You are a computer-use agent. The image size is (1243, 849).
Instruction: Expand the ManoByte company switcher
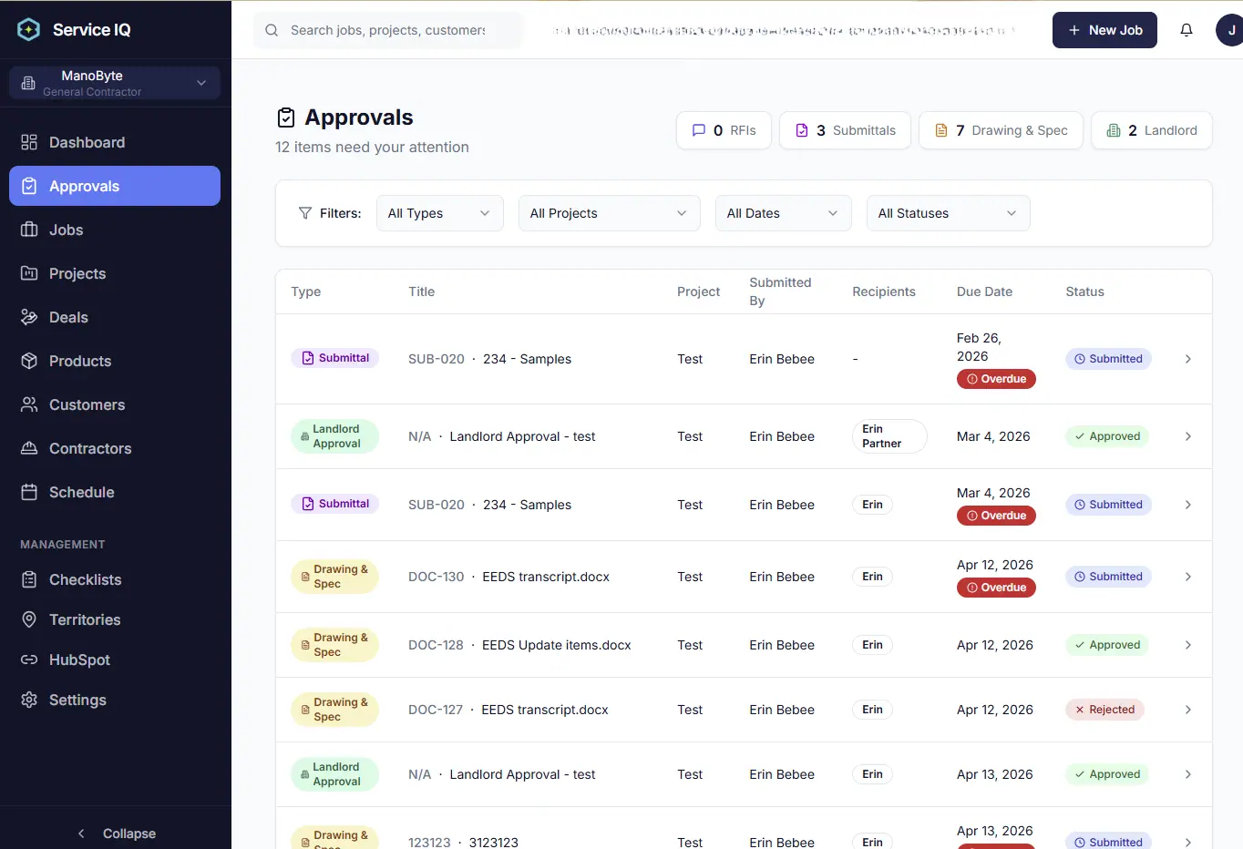point(115,83)
